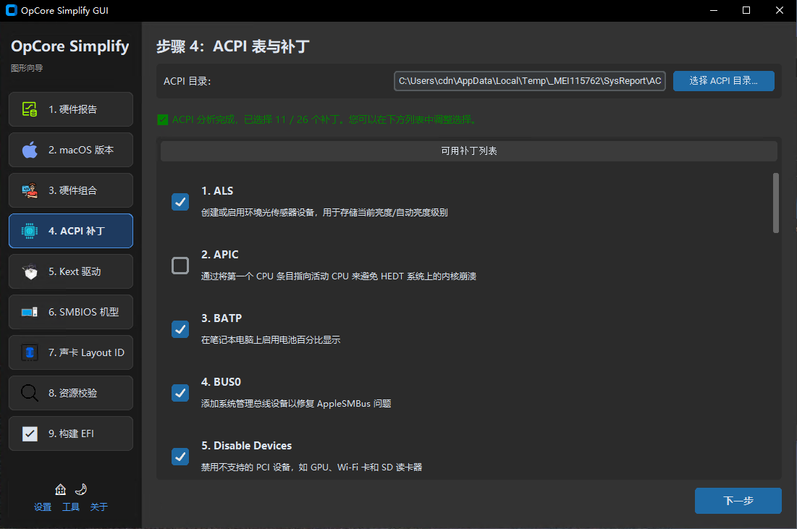Click the ACPI 目录: label
797x529 pixels.
pos(187,81)
